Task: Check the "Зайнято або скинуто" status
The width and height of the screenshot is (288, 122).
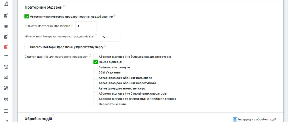Action: 96,67
